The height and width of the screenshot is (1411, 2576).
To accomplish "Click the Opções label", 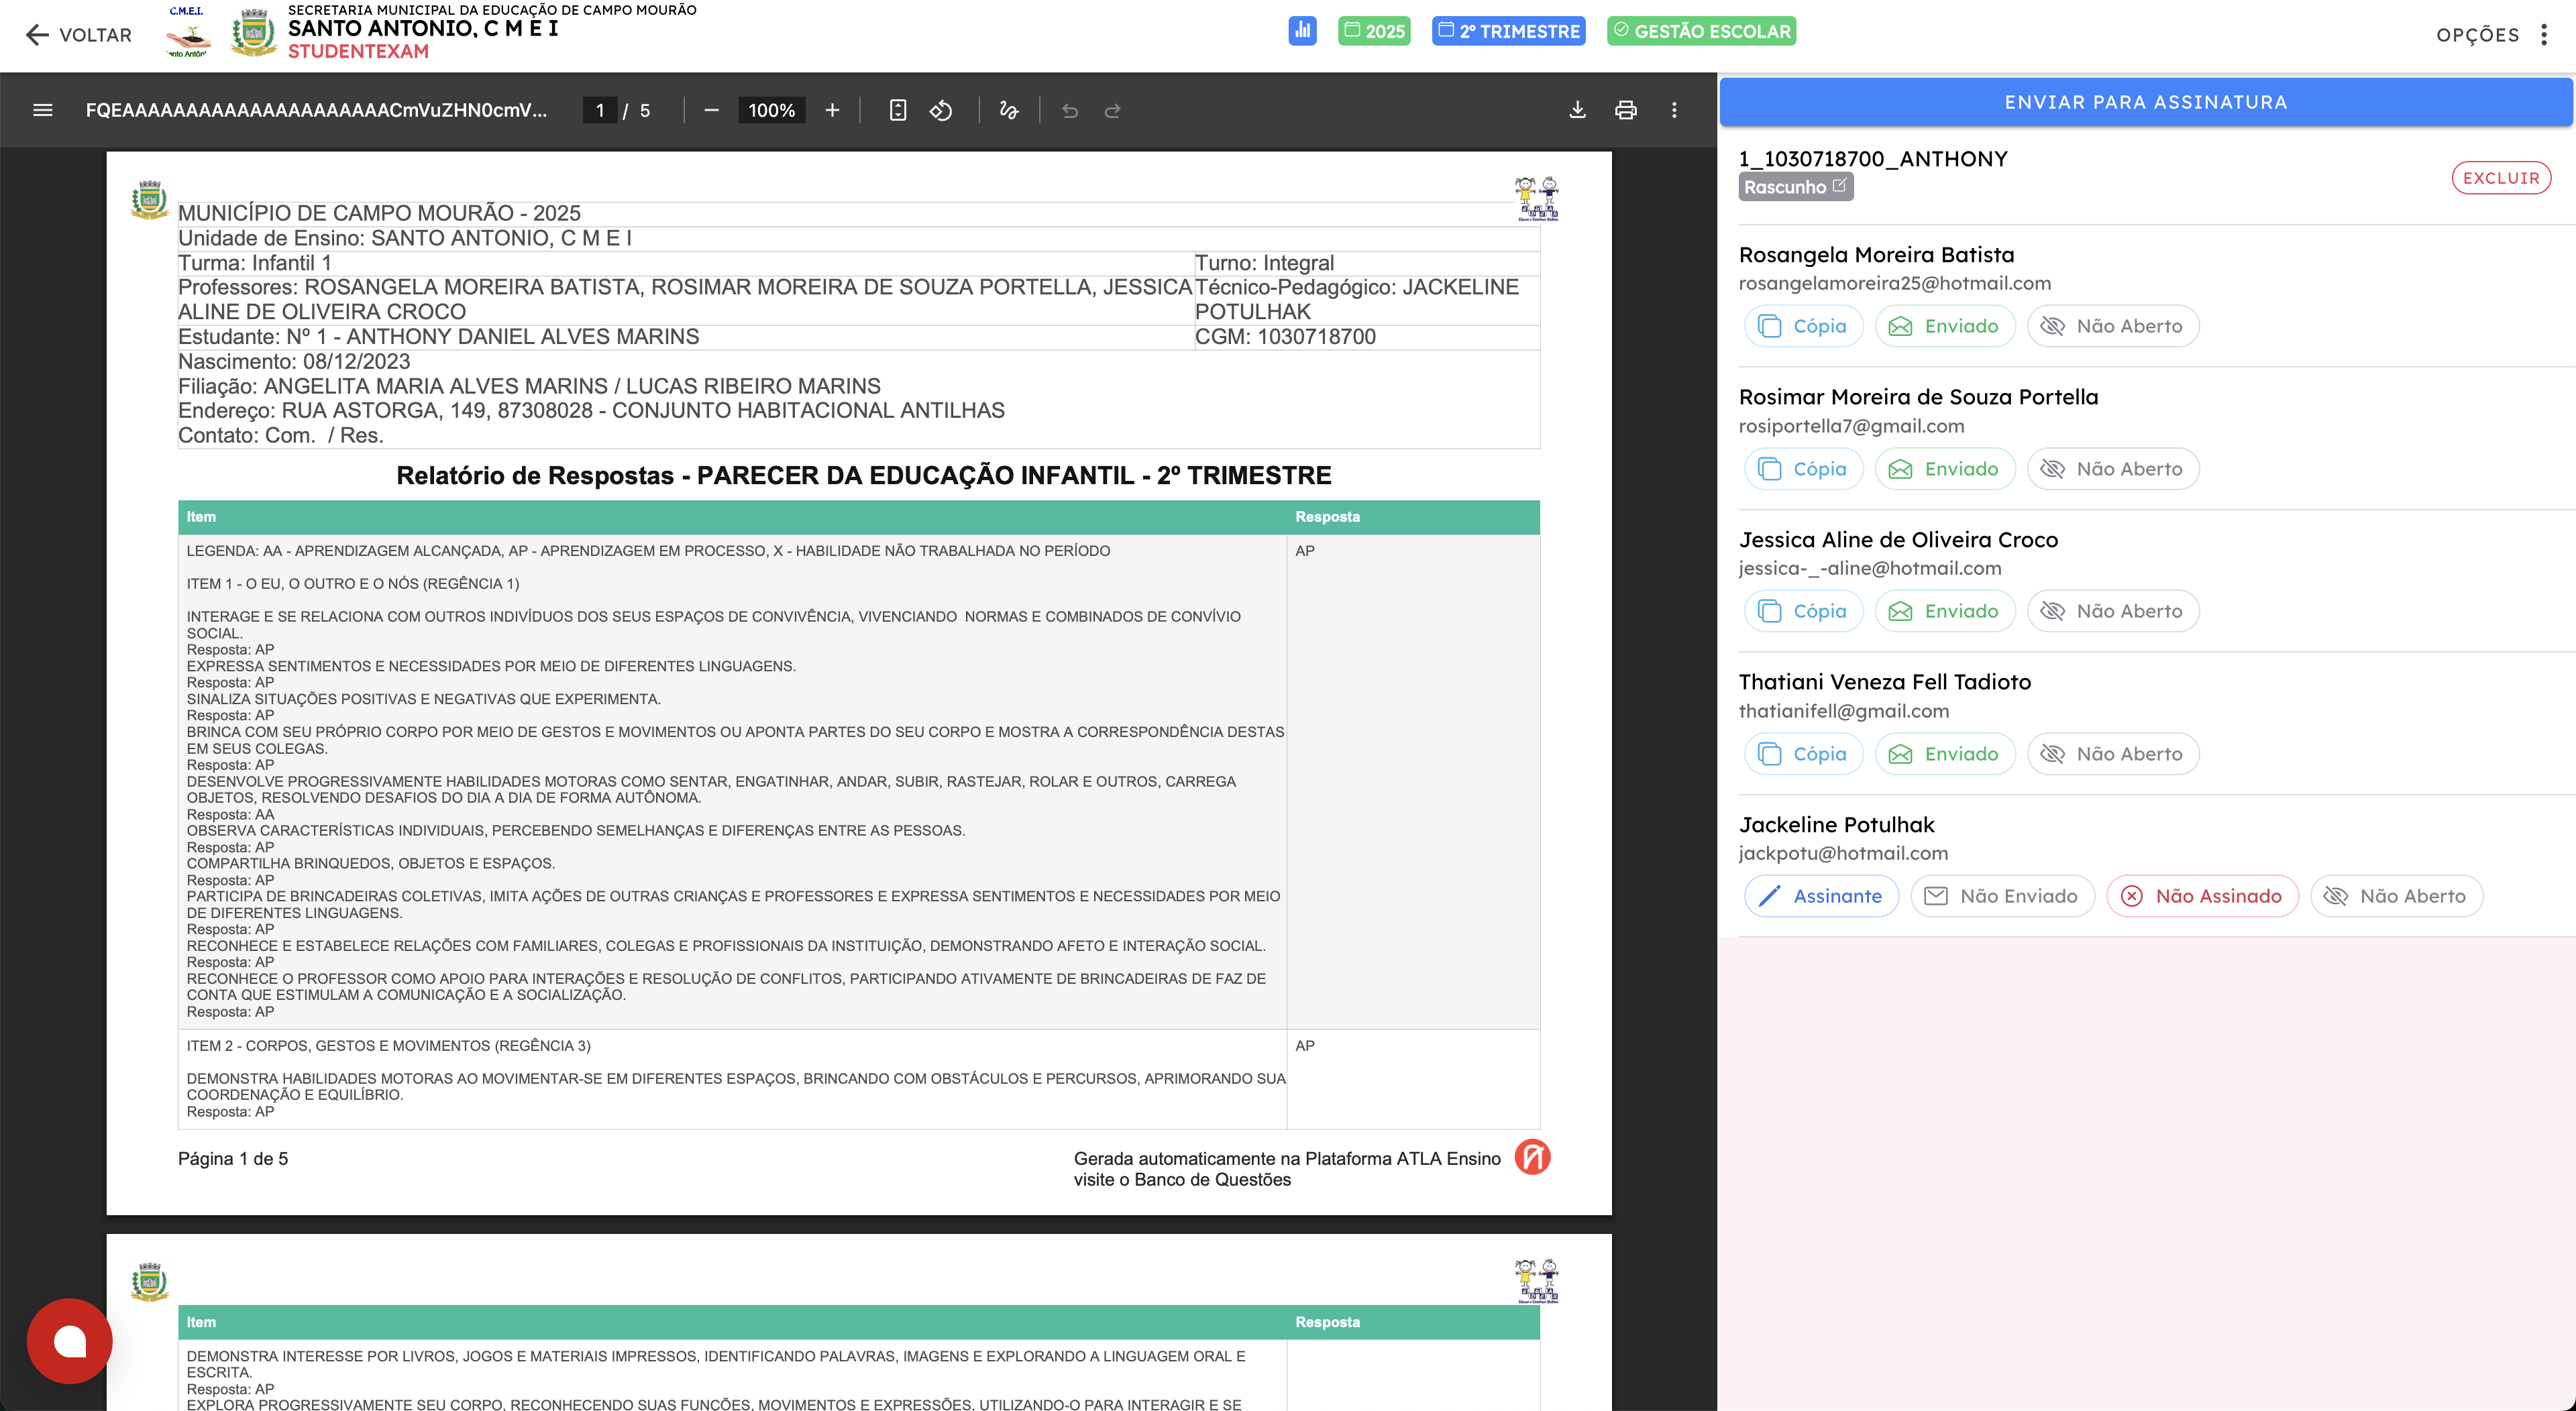I will coord(2477,35).
